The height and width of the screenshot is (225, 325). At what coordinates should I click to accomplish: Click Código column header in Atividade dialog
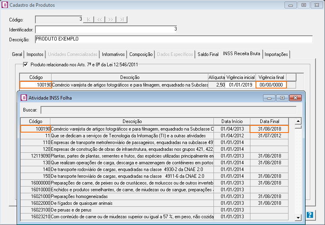tap(35, 121)
